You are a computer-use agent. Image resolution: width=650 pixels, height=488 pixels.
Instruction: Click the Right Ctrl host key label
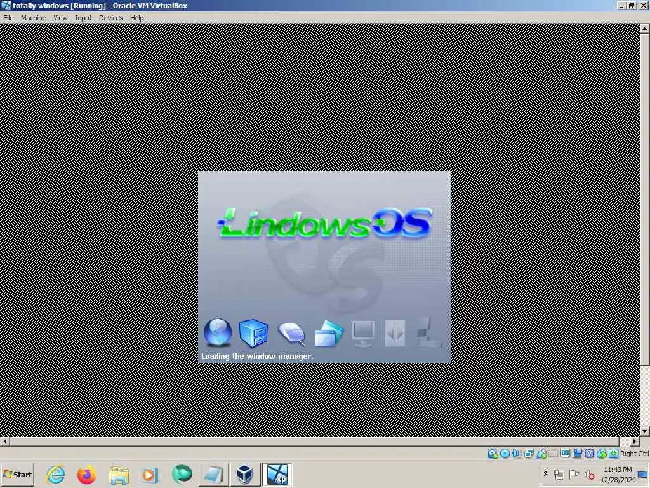635,454
